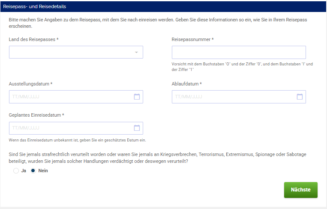Screen dimensions: 327x209
Task: Open the Land des Reisepasses dropdown
Action: click(76, 52)
